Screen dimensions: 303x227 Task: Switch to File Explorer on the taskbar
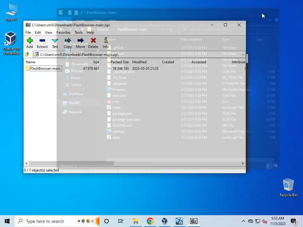pos(136,221)
